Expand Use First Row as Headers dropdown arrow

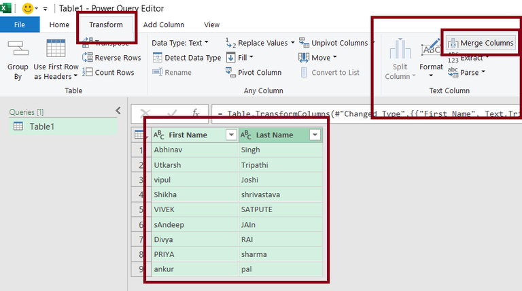75,76
